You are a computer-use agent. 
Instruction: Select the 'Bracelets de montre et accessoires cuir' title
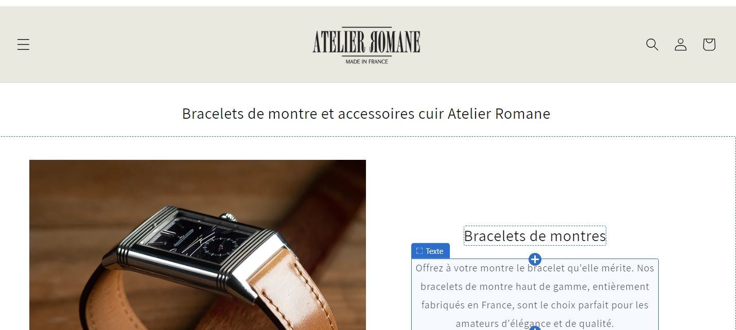(x=366, y=114)
